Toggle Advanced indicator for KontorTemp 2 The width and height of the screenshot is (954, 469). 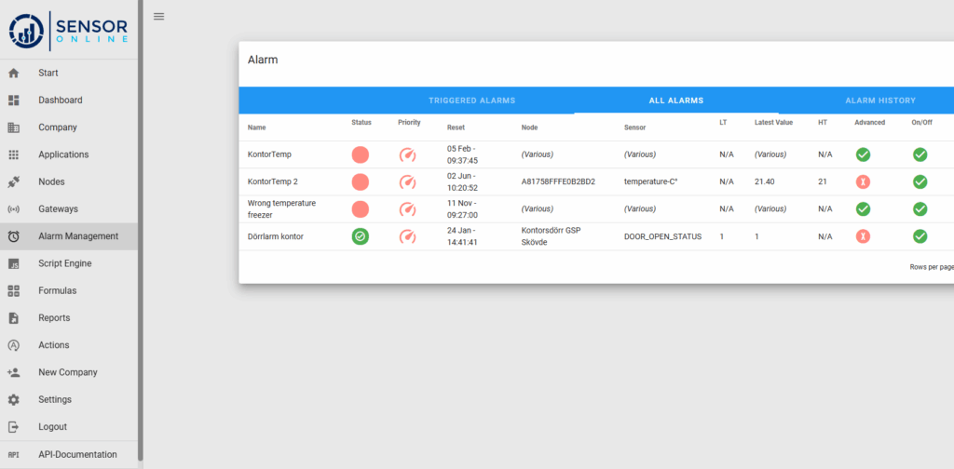(x=864, y=181)
